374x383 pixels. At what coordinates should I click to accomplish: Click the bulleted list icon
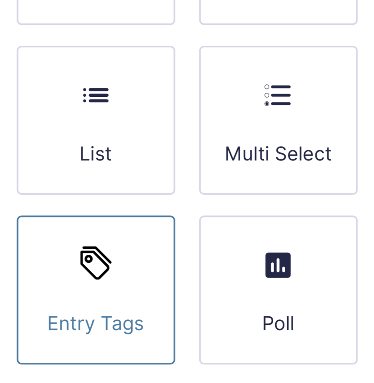coord(96,96)
